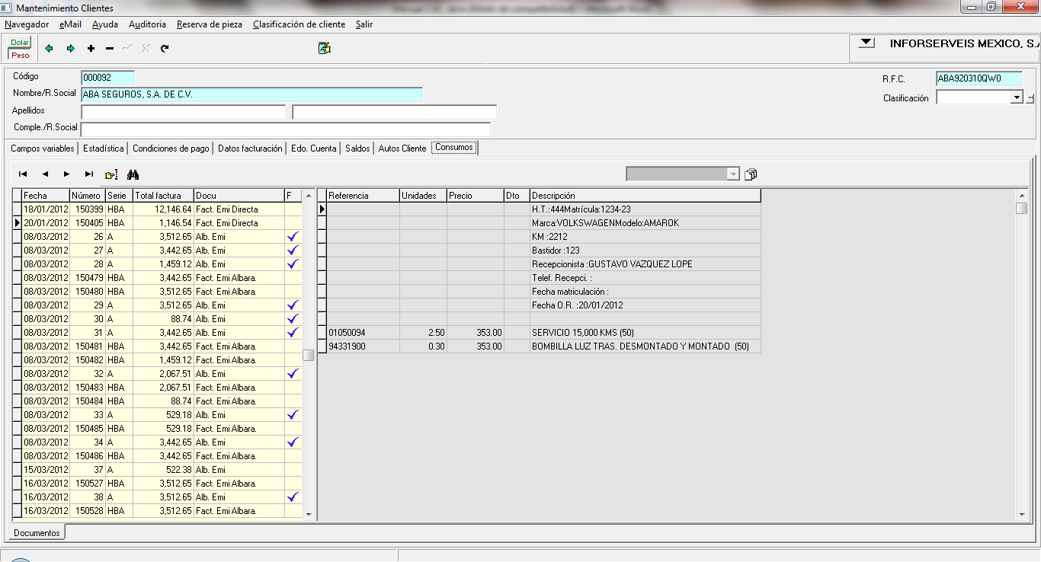Go to next document in Consumos navigator

67,174
